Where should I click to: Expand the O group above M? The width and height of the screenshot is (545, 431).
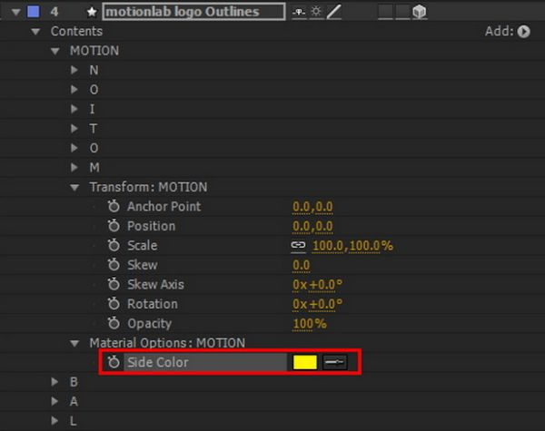coord(74,148)
